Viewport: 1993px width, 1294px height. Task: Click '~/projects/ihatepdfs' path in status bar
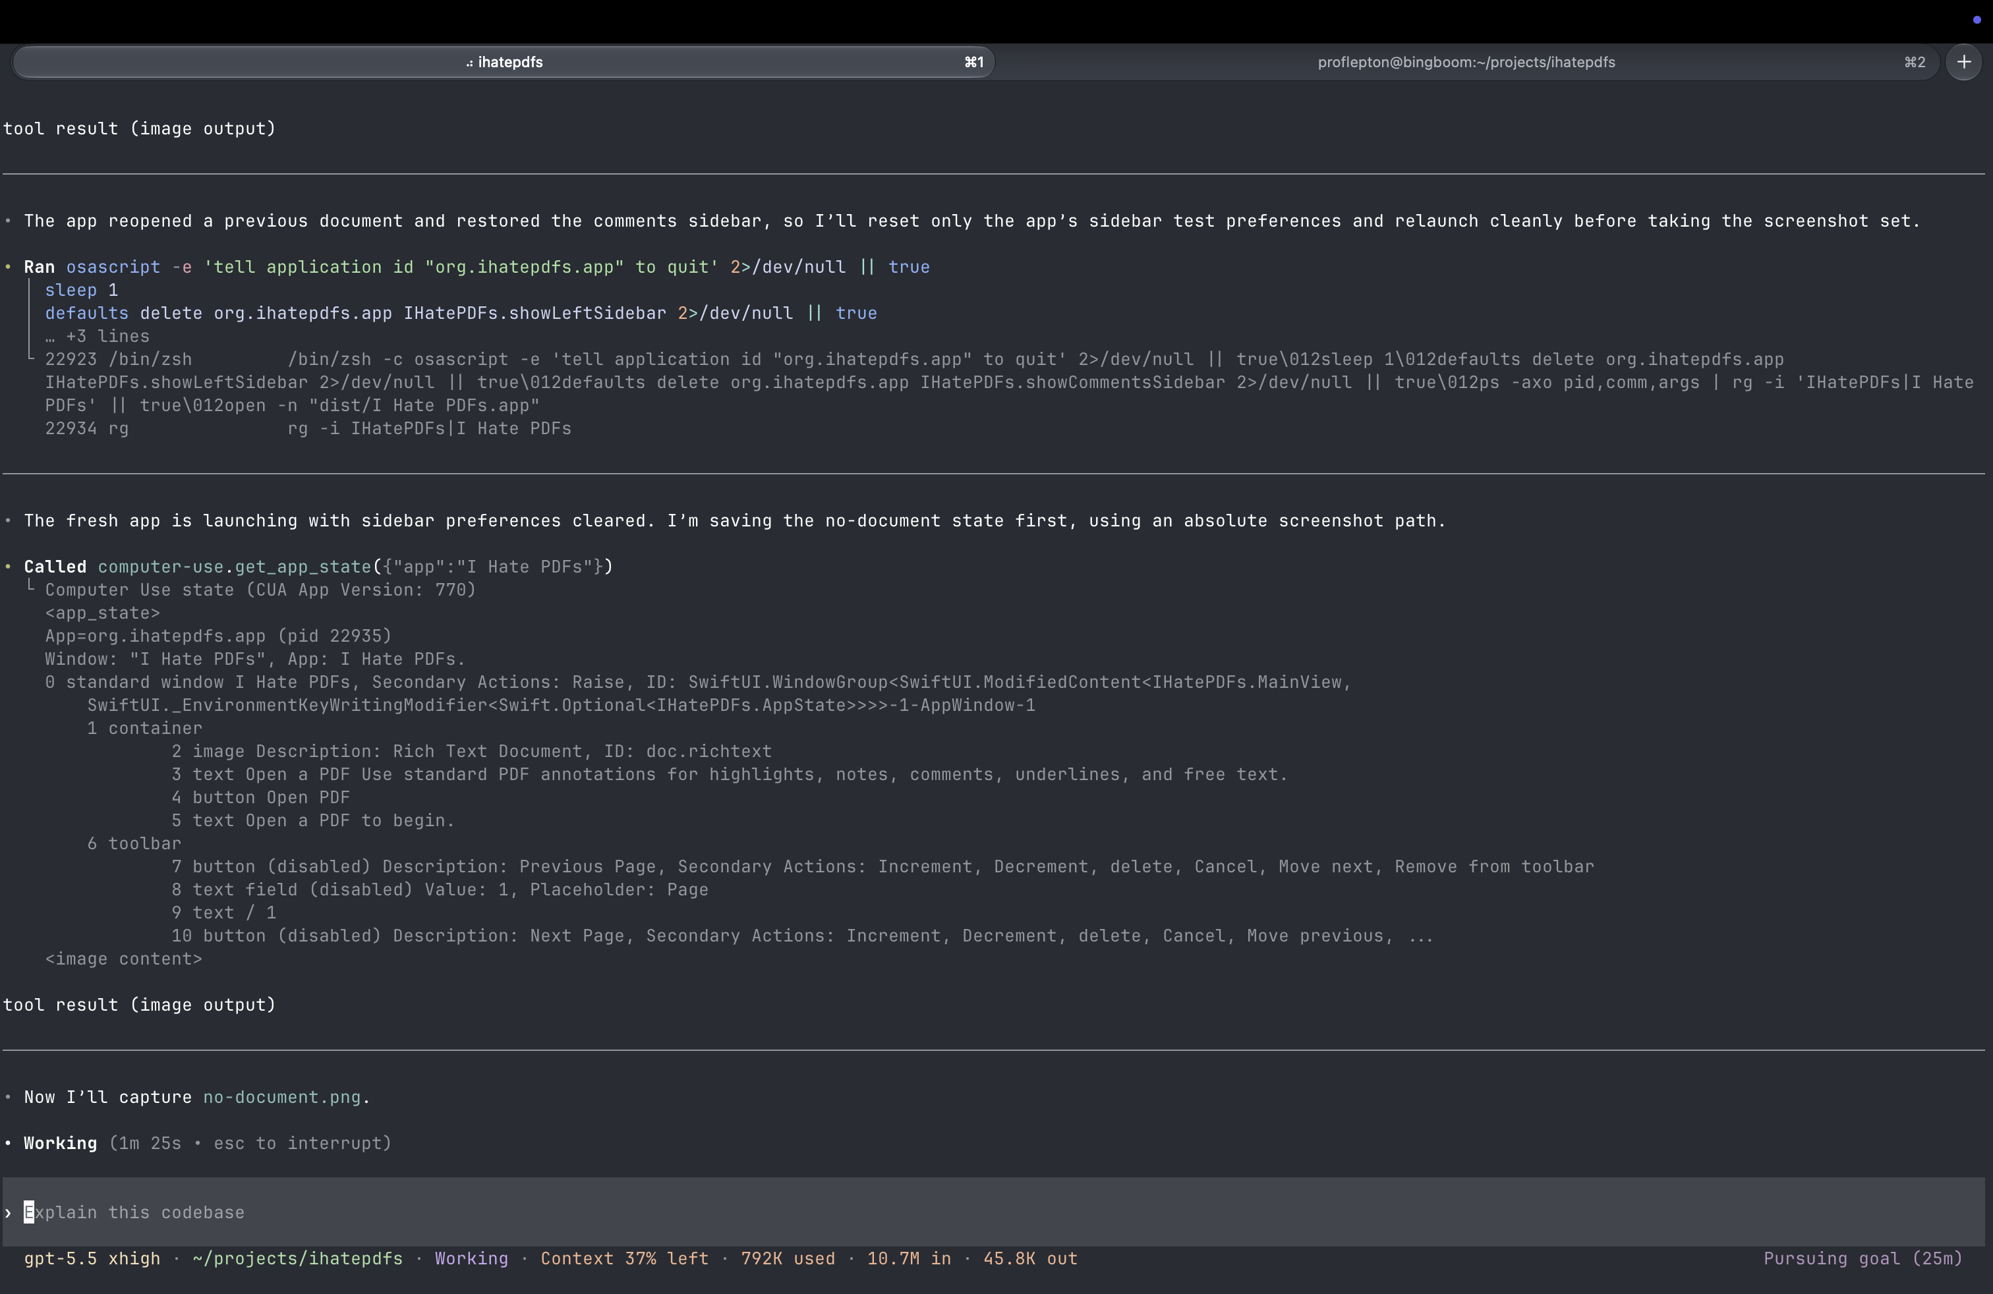297,1258
